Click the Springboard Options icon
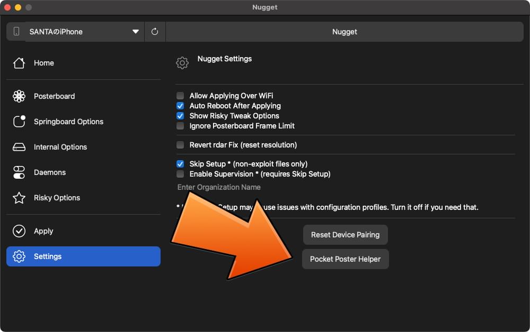Image resolution: width=530 pixels, height=332 pixels. point(19,122)
